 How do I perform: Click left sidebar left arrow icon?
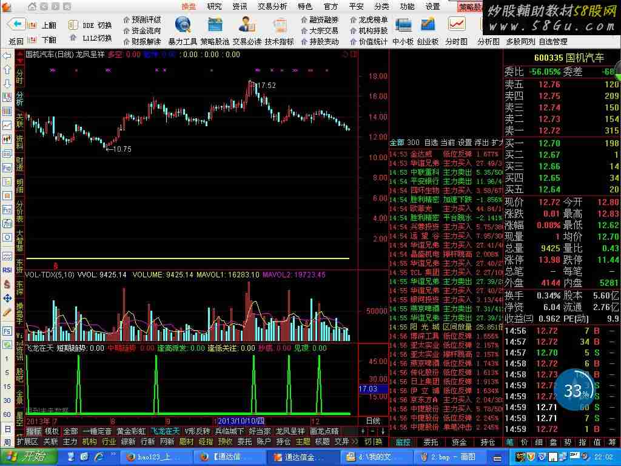point(7,56)
